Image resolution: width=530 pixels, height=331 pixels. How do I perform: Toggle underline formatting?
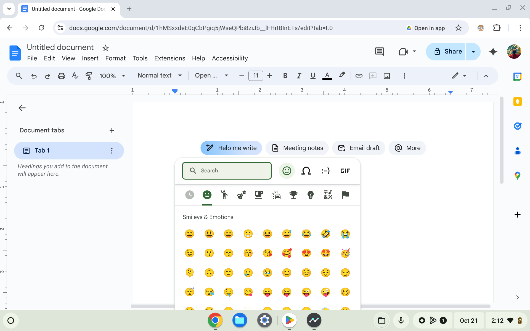(312, 76)
